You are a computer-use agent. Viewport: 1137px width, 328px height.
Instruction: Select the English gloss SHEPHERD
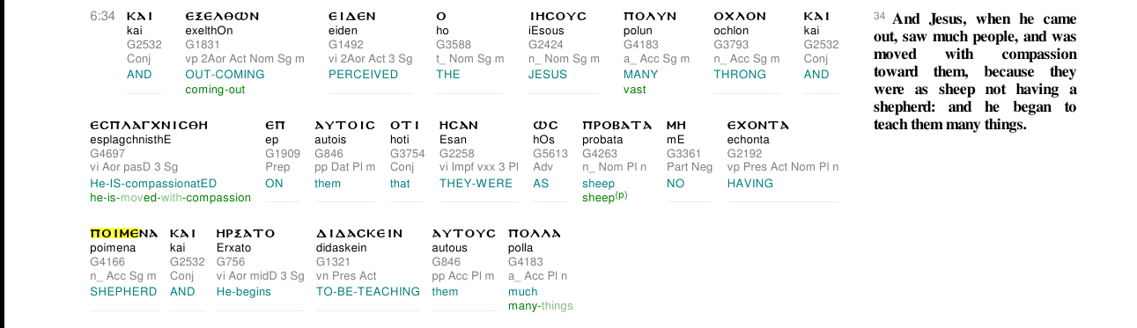pos(123,291)
